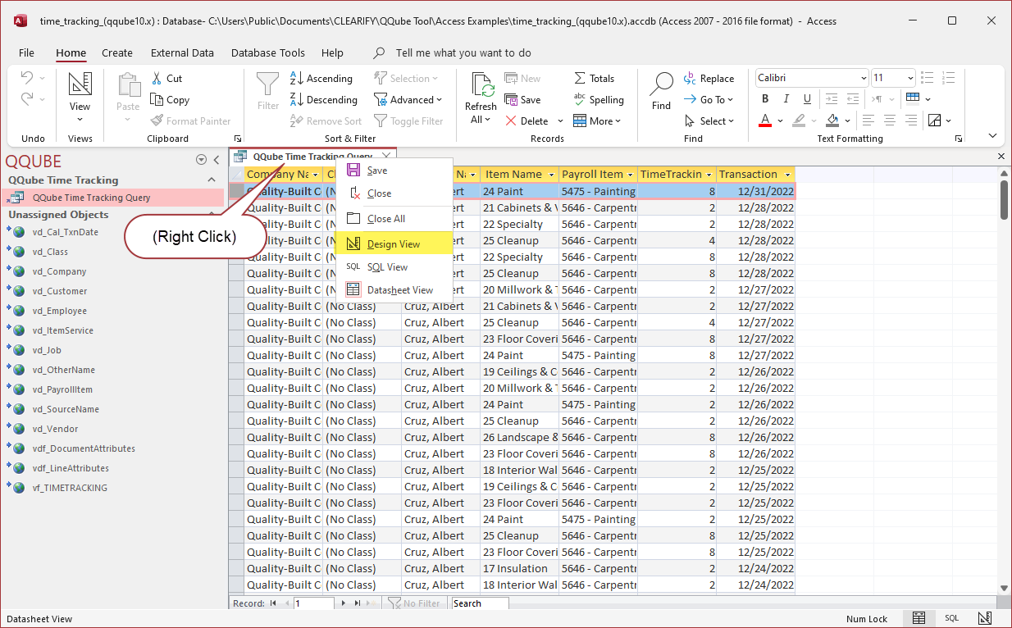Screen dimensions: 1012x628
Task: Choose Close All in context menu
Action: (x=394, y=219)
